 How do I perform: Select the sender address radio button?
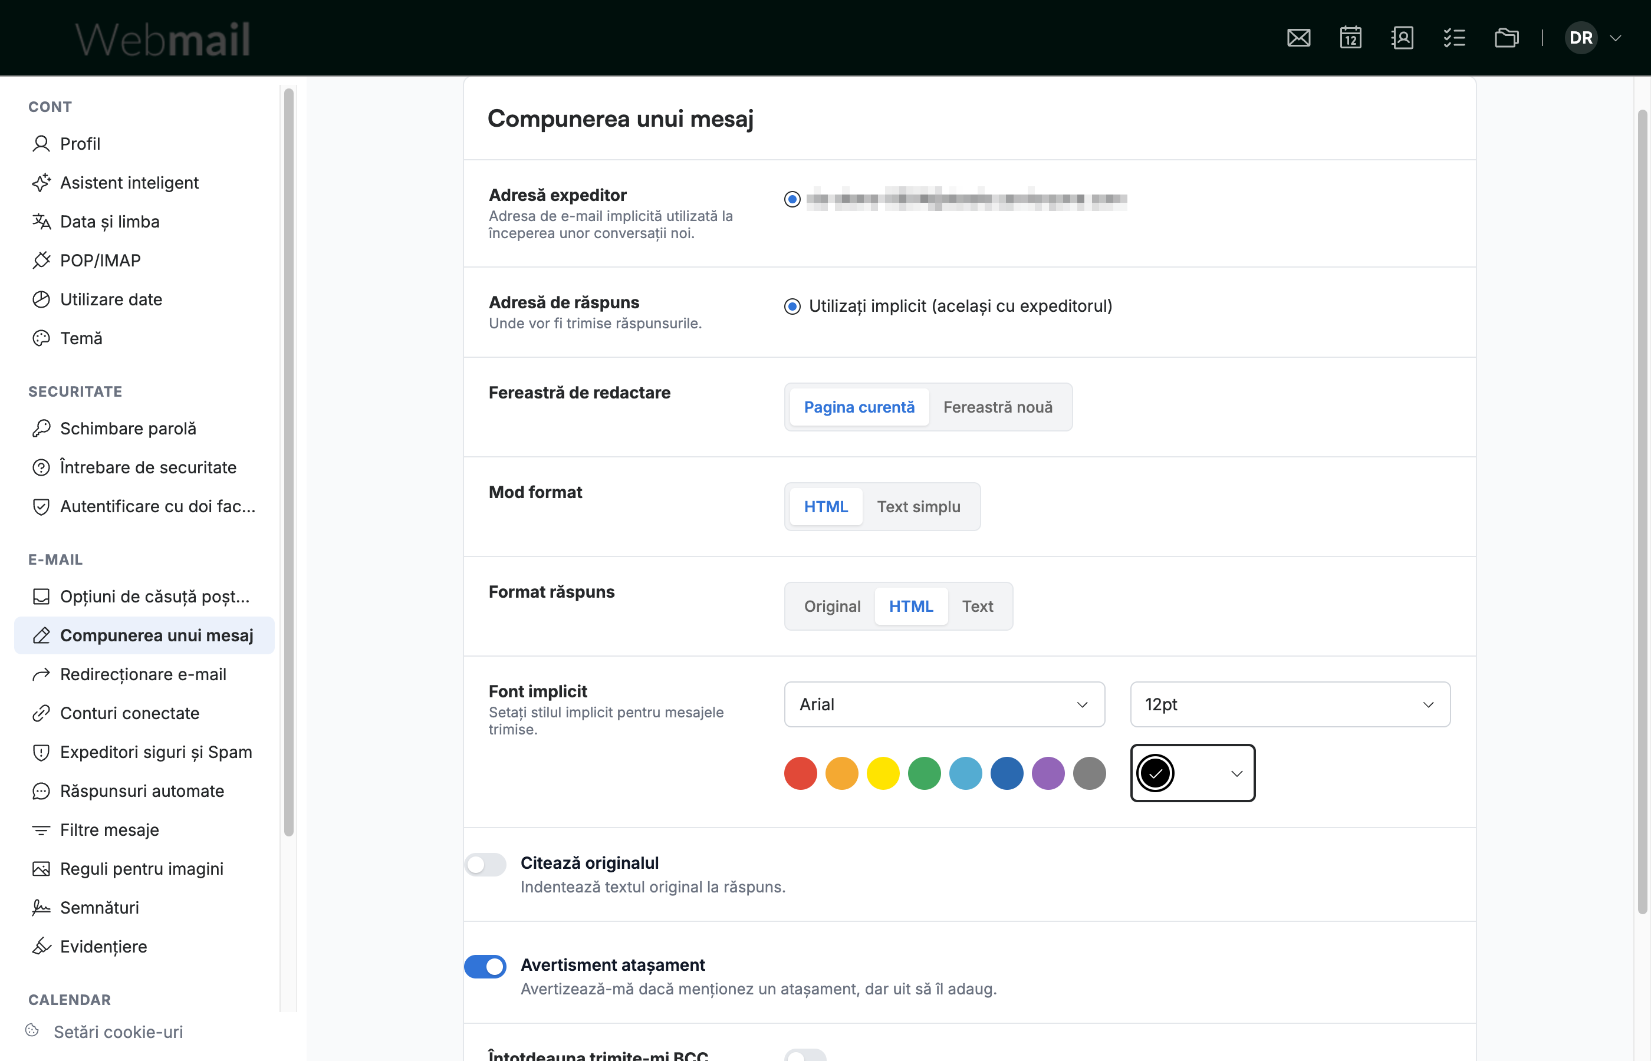point(792,199)
